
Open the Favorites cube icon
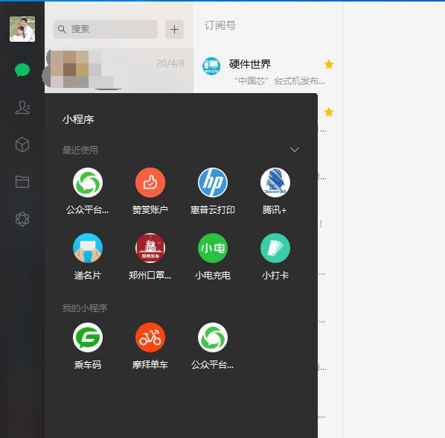pyautogui.click(x=22, y=145)
